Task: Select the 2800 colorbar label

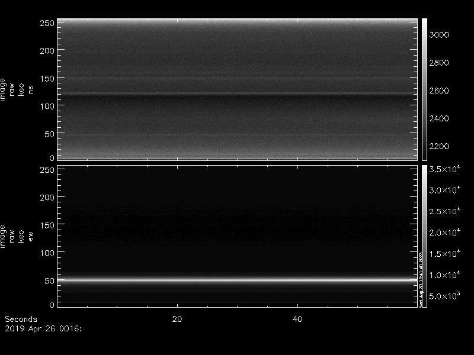Action: tap(439, 63)
